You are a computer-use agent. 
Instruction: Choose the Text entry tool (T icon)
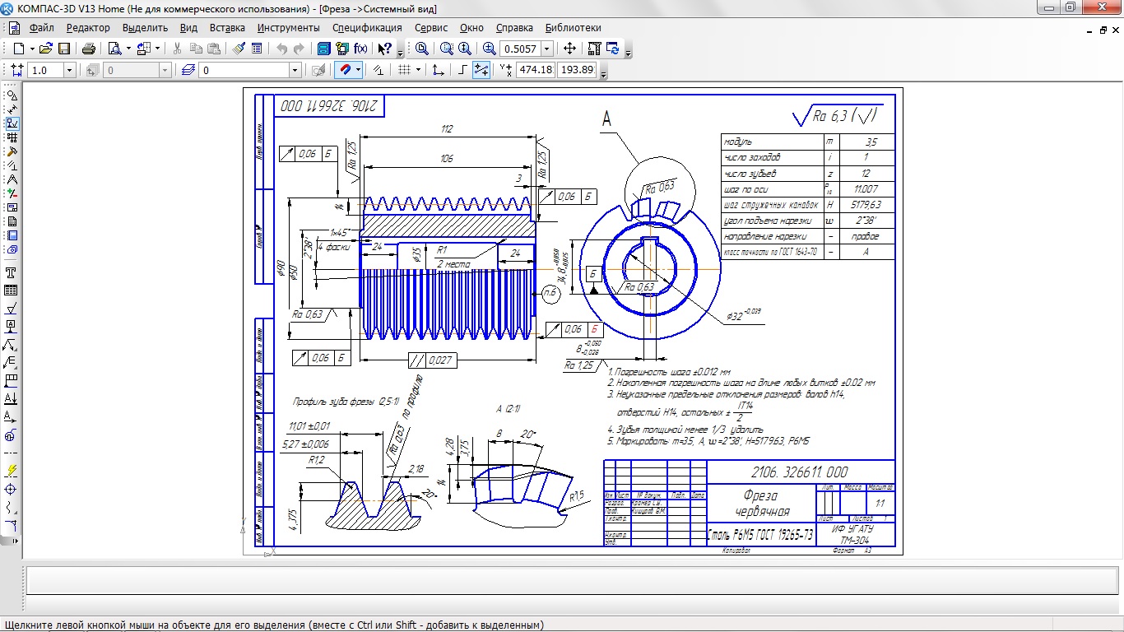click(x=12, y=272)
